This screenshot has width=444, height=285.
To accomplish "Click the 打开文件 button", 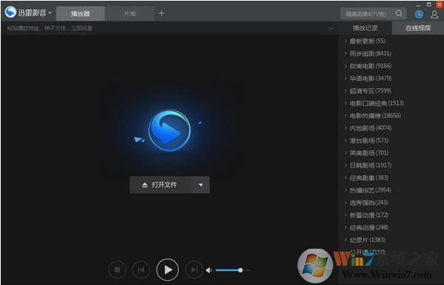I will [x=161, y=185].
